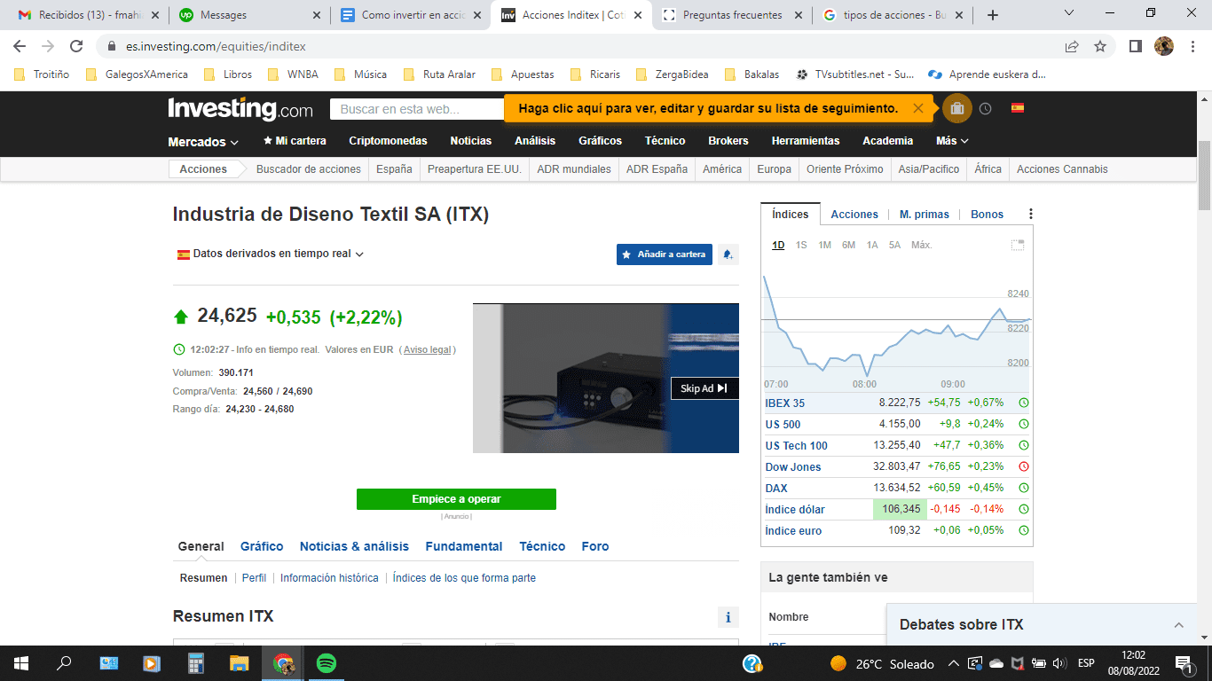Screen dimensions: 1212x681
Task: Click the volume icon in system tray
Action: coord(1059,663)
